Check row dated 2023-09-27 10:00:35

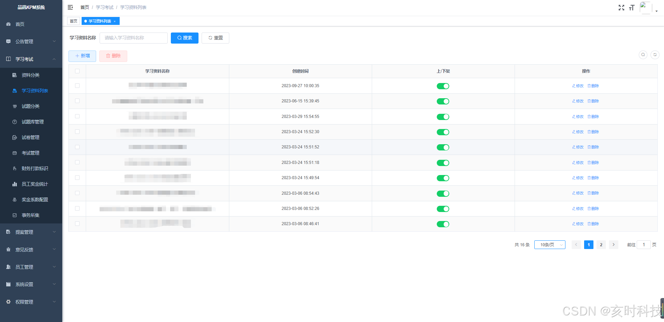click(77, 86)
